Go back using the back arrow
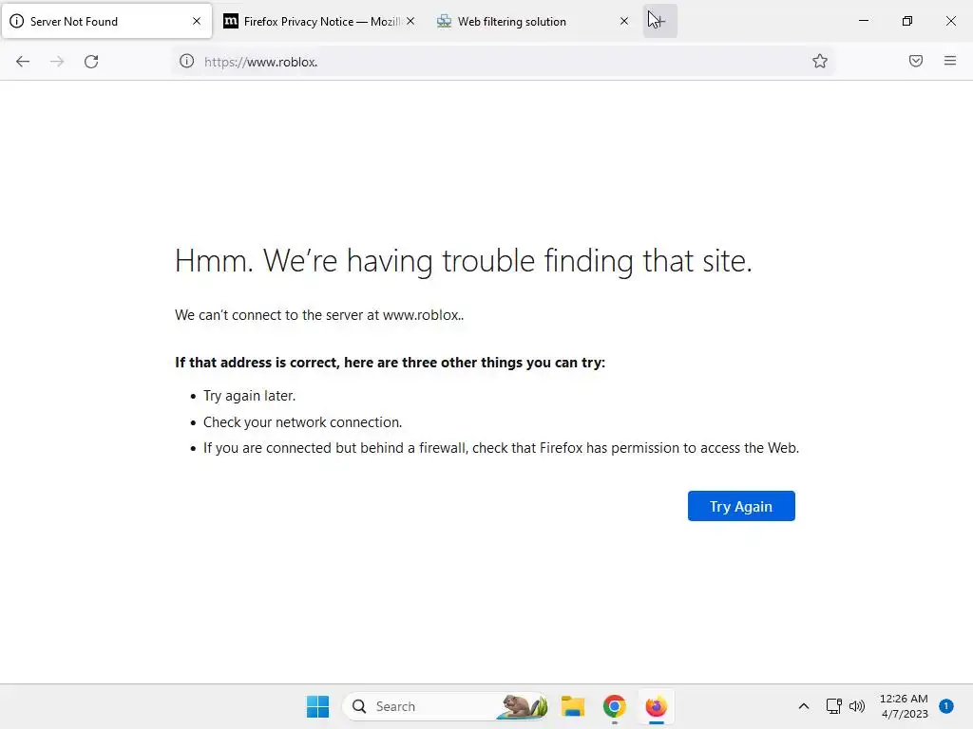973x729 pixels. pyautogui.click(x=23, y=62)
